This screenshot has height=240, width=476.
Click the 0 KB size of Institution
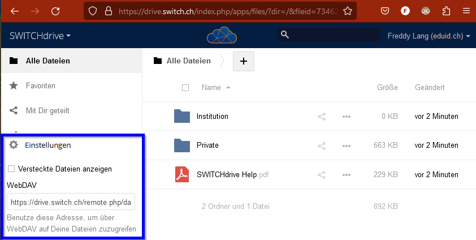click(x=390, y=117)
